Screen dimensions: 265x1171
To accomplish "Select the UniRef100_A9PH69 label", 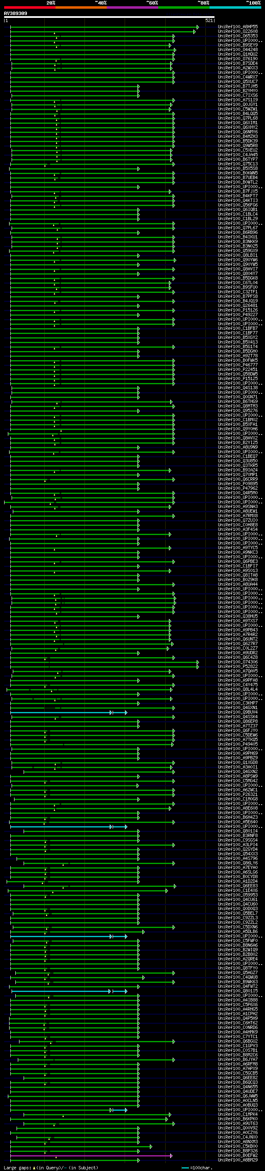I will [x=237, y=753].
